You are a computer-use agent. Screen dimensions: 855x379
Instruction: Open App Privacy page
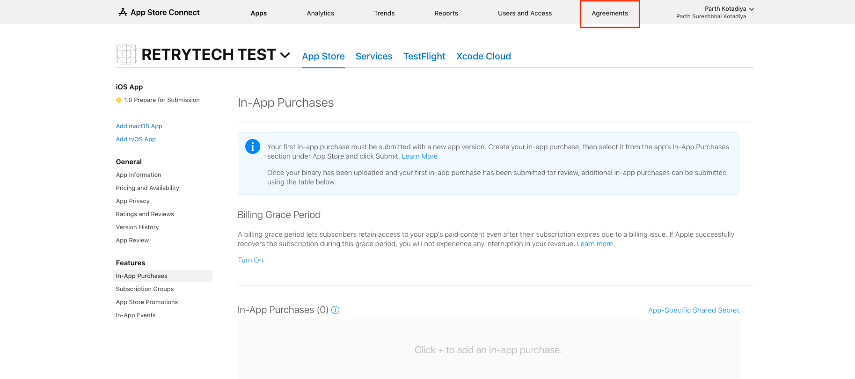[133, 201]
